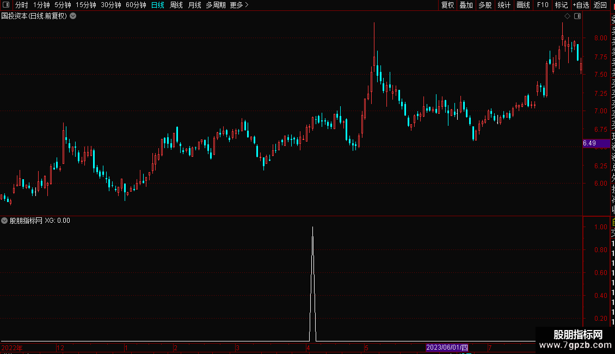The width and height of the screenshot is (615, 354).
Task: Select the 30分钟 period
Action: 110,5
